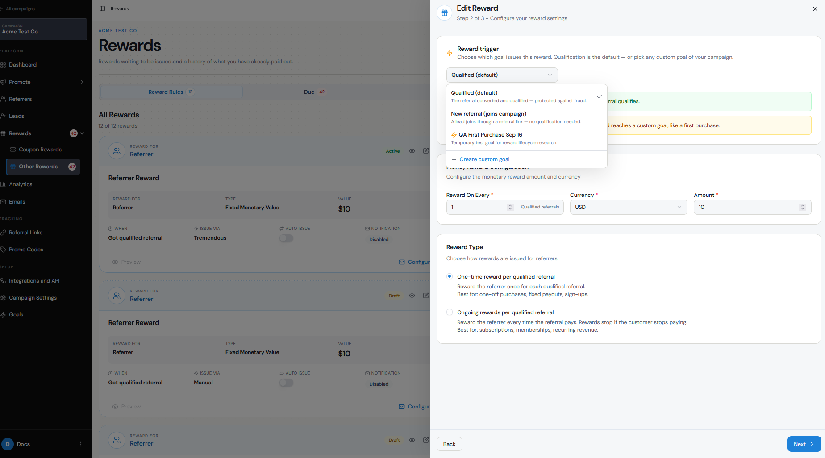Collapse the Qualified (default) trigger dropdown
Image resolution: width=825 pixels, height=458 pixels.
click(502, 75)
